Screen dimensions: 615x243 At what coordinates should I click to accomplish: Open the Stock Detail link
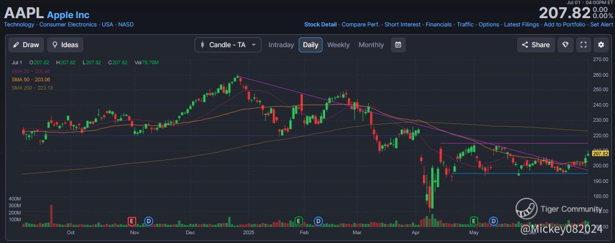[x=320, y=24]
